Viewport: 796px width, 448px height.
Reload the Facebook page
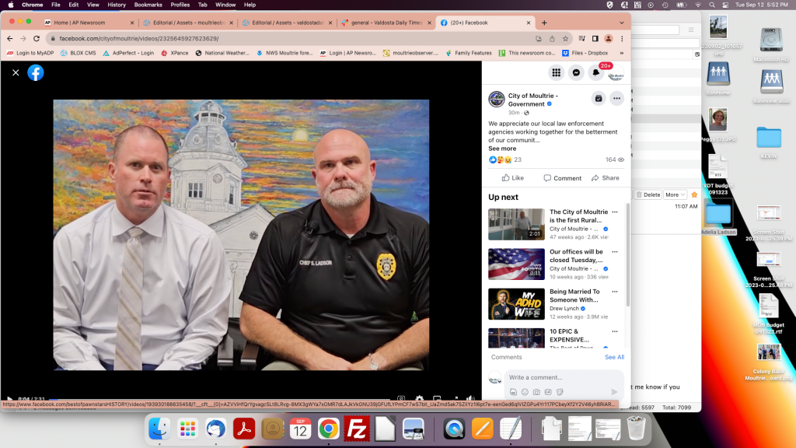click(x=37, y=39)
